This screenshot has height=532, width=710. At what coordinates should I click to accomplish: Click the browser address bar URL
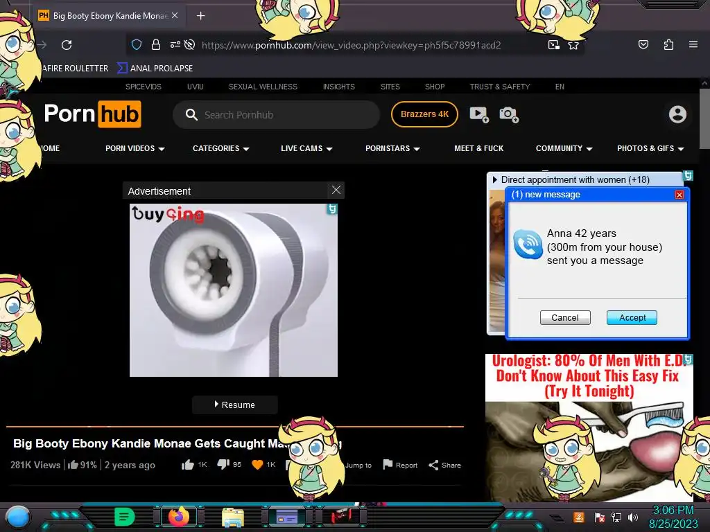click(x=351, y=45)
